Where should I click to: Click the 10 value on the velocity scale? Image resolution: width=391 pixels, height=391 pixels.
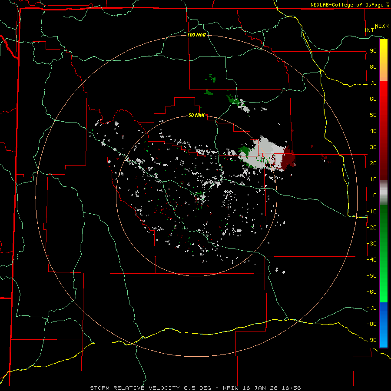373,179
